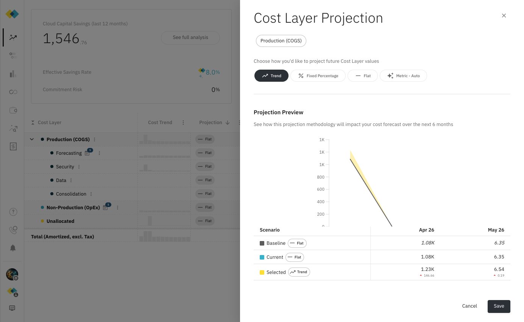
Task: Collapse the Production (COGS) row chevron
Action: (32, 139)
